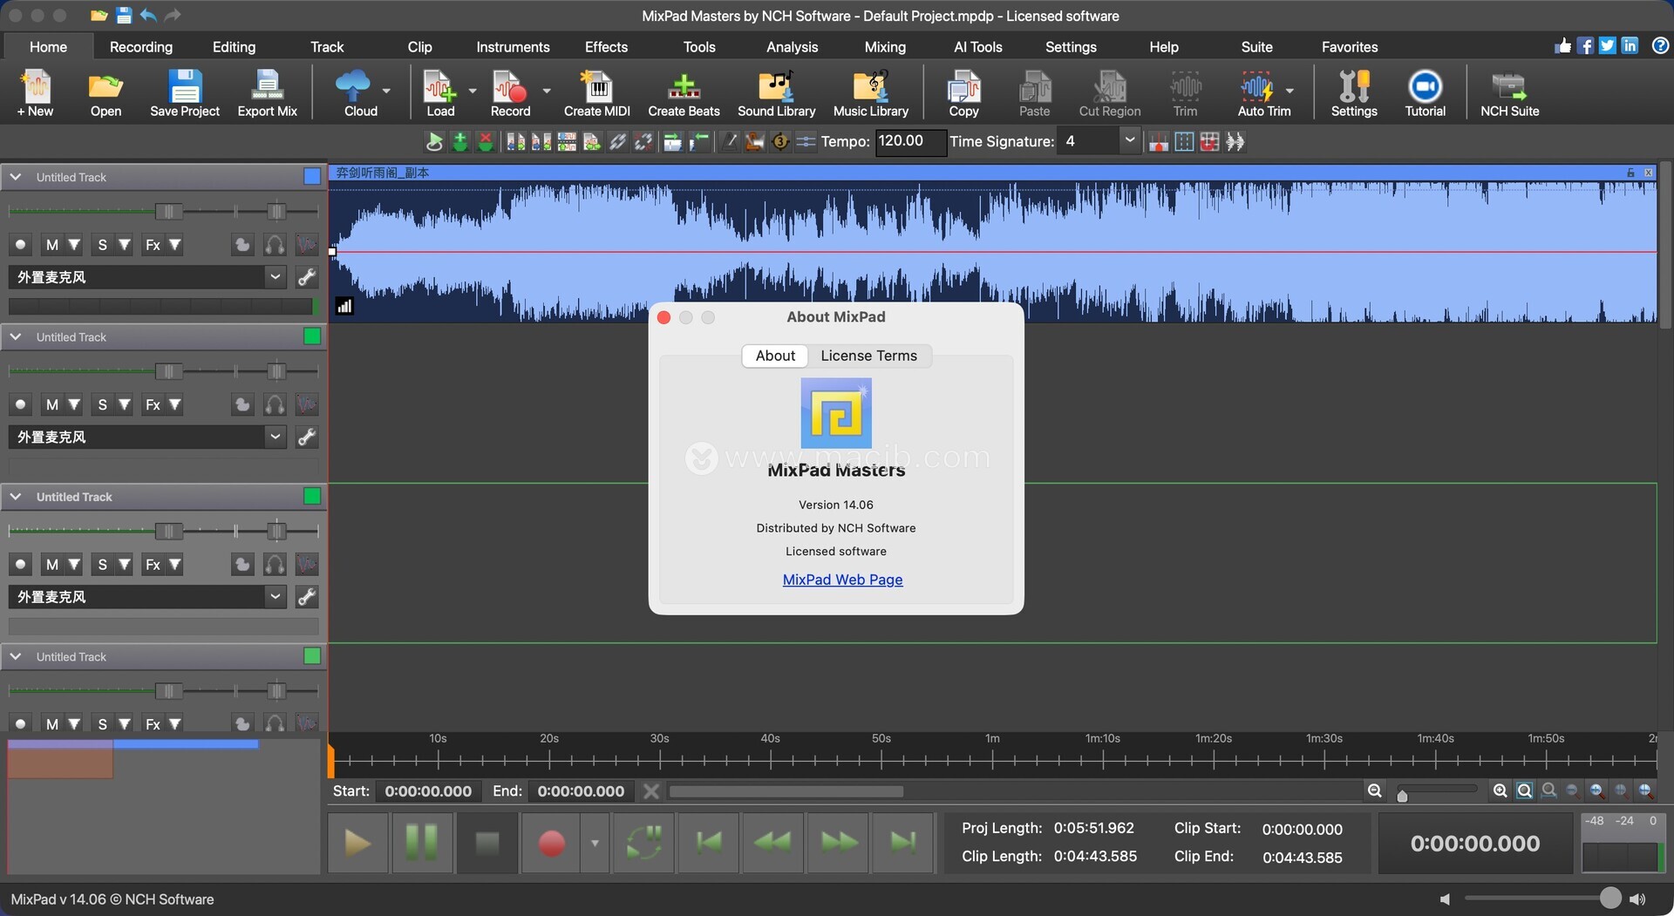Screen dimensions: 1674x916
Task: Open the Time Signature dropdown
Action: [1129, 140]
